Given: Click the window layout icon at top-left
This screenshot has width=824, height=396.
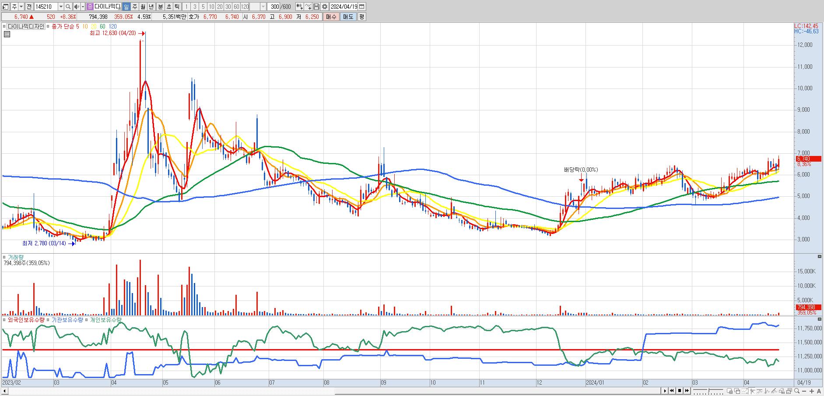Looking at the screenshot, I should (6, 7).
